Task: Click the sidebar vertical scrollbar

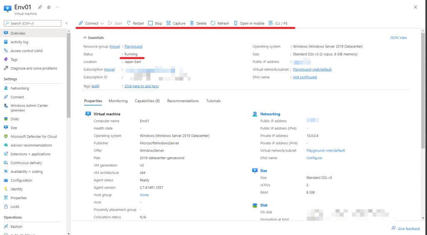Action: [x=69, y=75]
